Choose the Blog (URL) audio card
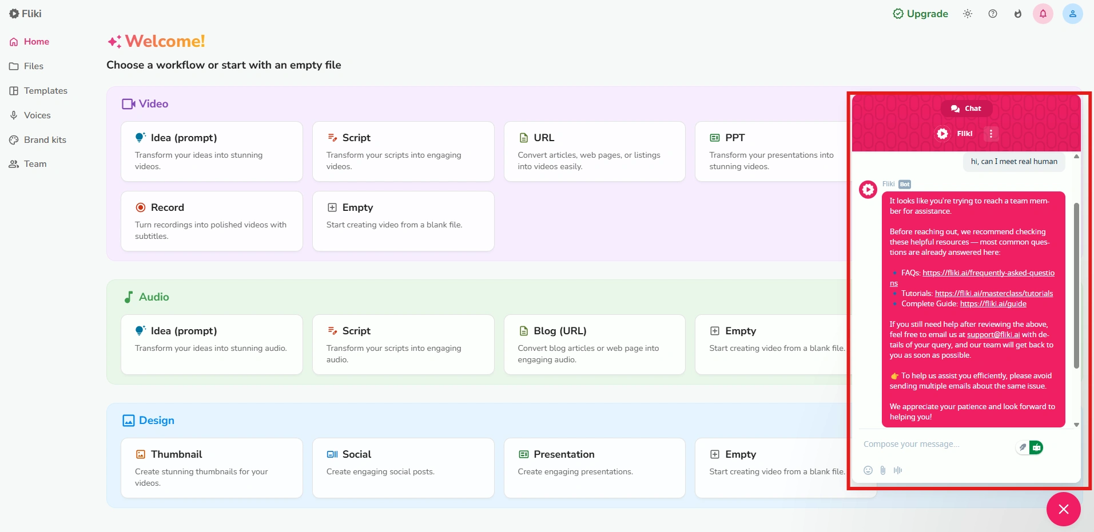 point(595,345)
